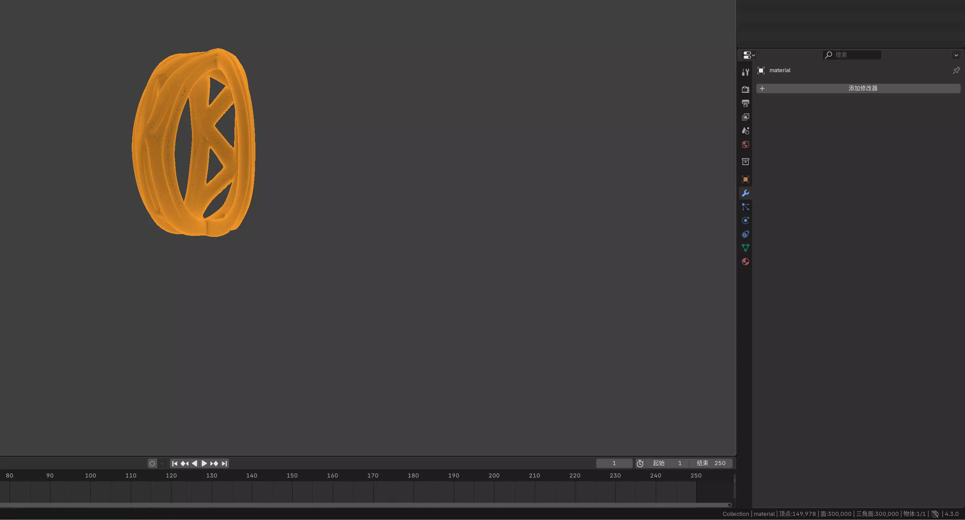Open the View Layer properties tab

746,117
